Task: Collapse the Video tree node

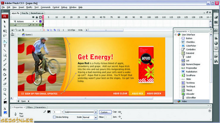Action: [x=175, y=101]
